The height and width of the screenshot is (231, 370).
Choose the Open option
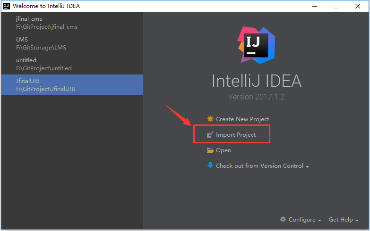click(x=223, y=150)
